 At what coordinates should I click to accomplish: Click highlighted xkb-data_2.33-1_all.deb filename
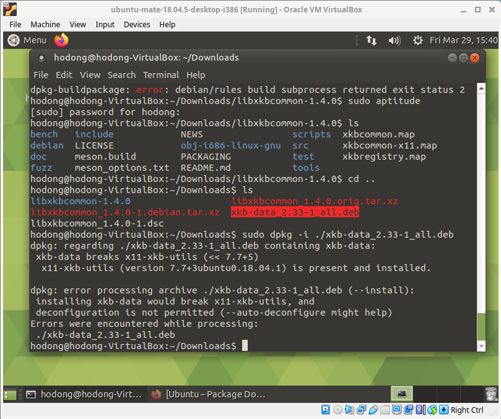coord(295,212)
